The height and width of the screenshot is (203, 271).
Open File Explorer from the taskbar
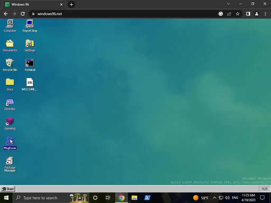coord(134,198)
